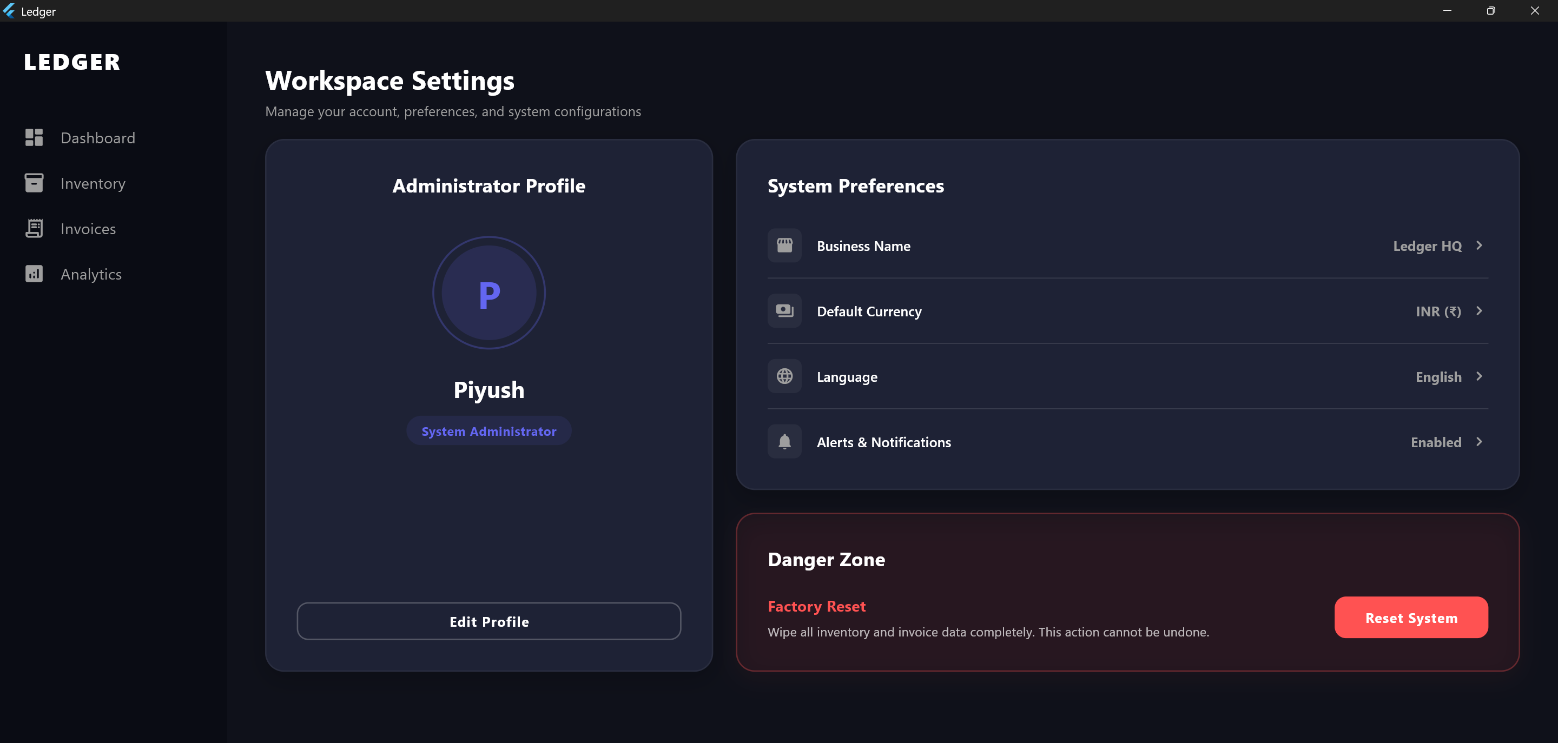The height and width of the screenshot is (743, 1558).
Task: Minimize the Ledger window
Action: [1447, 10]
